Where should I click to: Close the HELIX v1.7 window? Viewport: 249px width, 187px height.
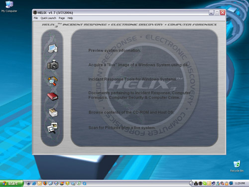pos(223,12)
